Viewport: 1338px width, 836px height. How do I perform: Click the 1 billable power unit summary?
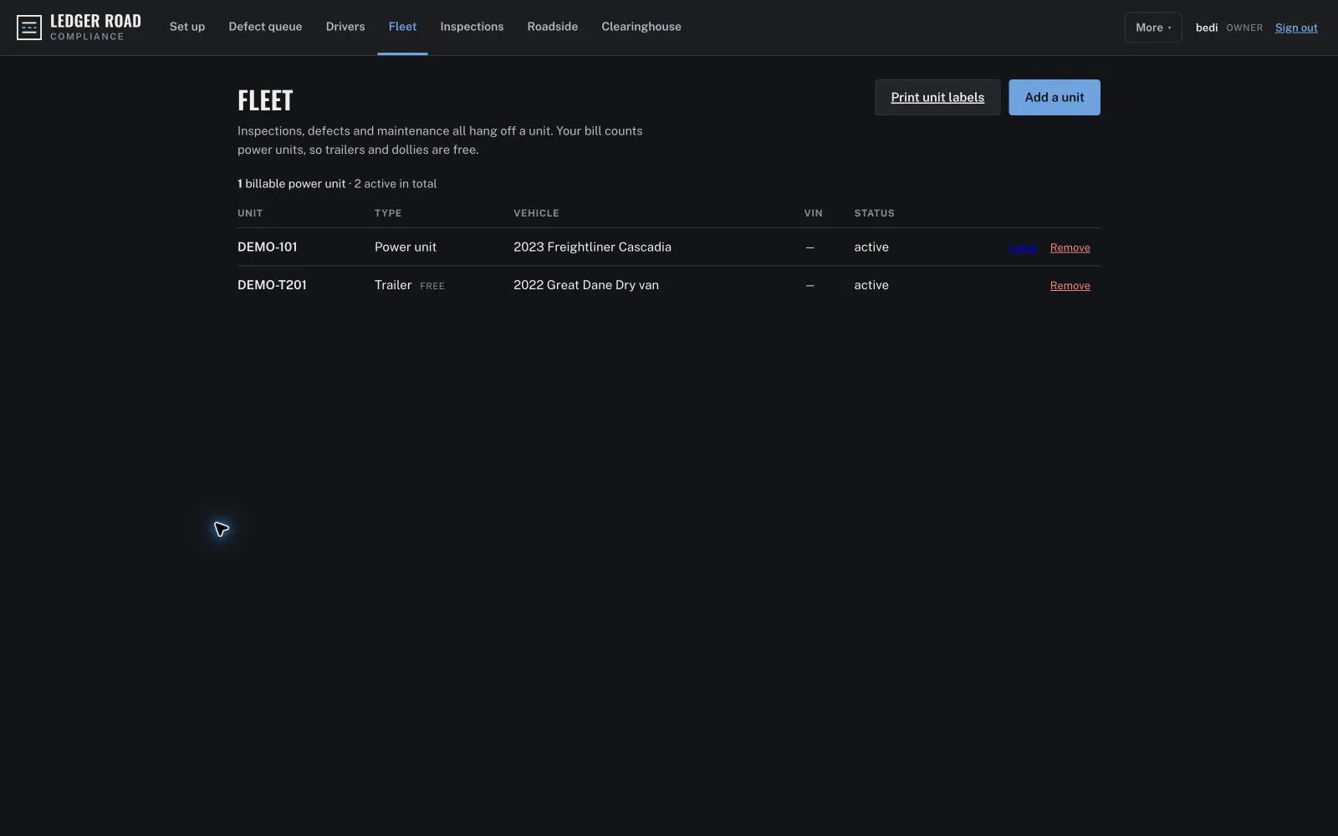tap(291, 184)
